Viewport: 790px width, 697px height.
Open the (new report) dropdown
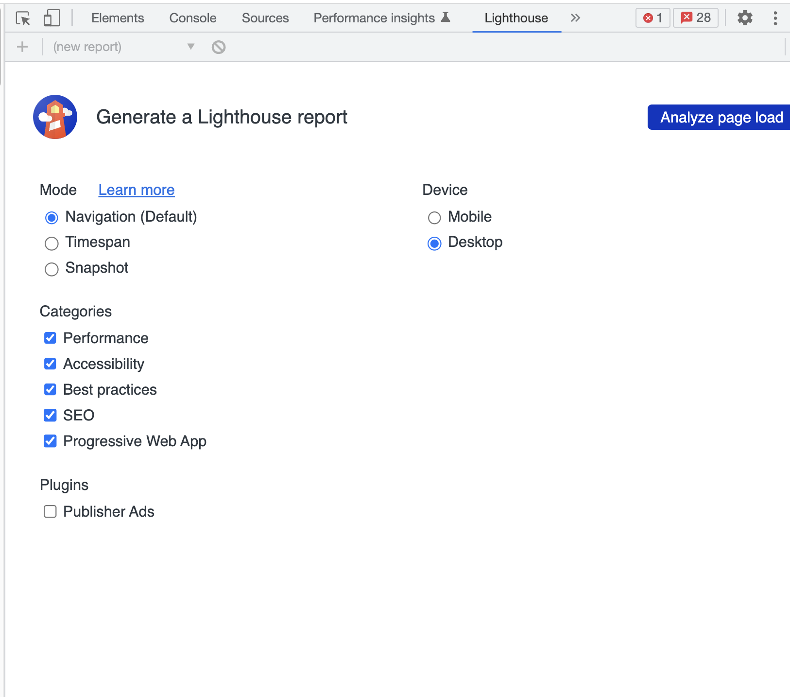point(124,47)
